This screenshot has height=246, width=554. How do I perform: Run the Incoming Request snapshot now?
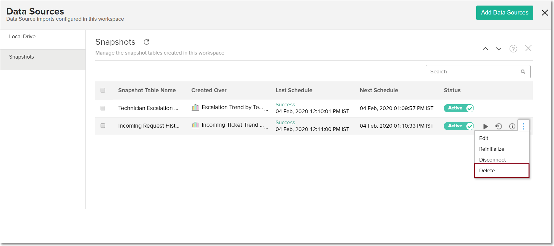[x=486, y=126]
